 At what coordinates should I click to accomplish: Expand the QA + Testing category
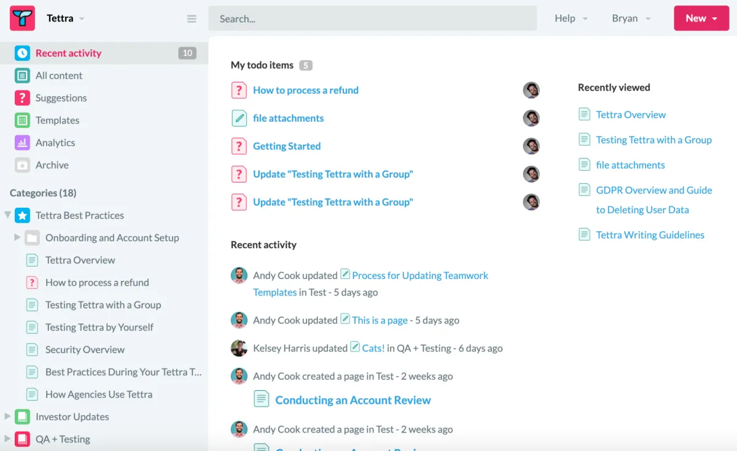pos(7,439)
